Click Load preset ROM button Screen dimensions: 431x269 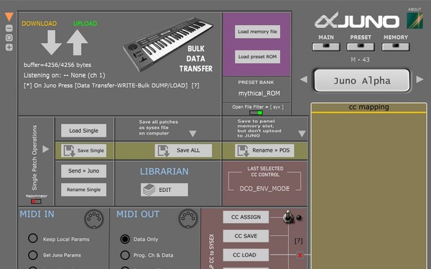pos(257,57)
